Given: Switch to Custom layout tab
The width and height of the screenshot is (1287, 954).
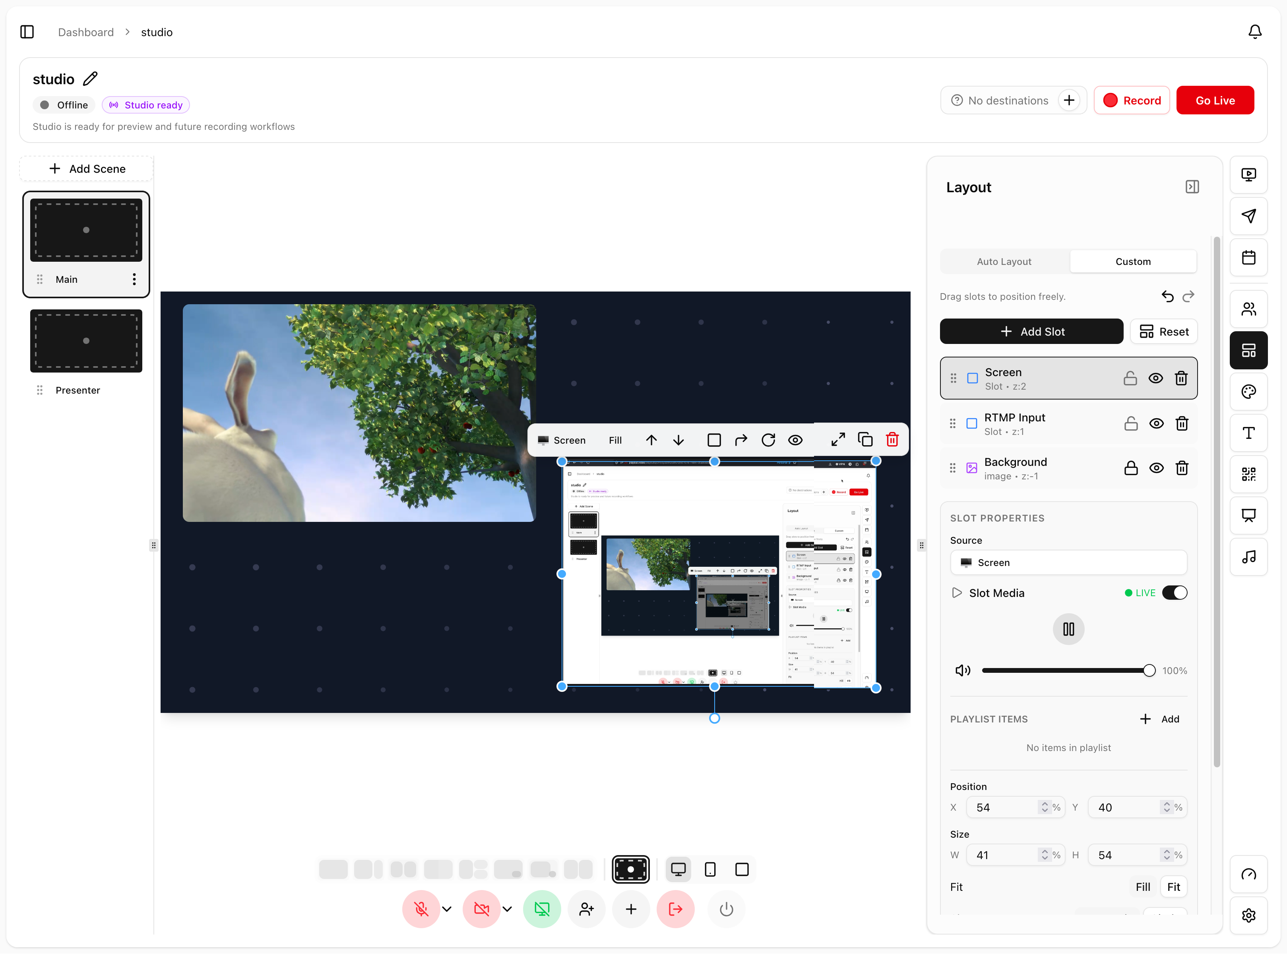Looking at the screenshot, I should 1133,262.
